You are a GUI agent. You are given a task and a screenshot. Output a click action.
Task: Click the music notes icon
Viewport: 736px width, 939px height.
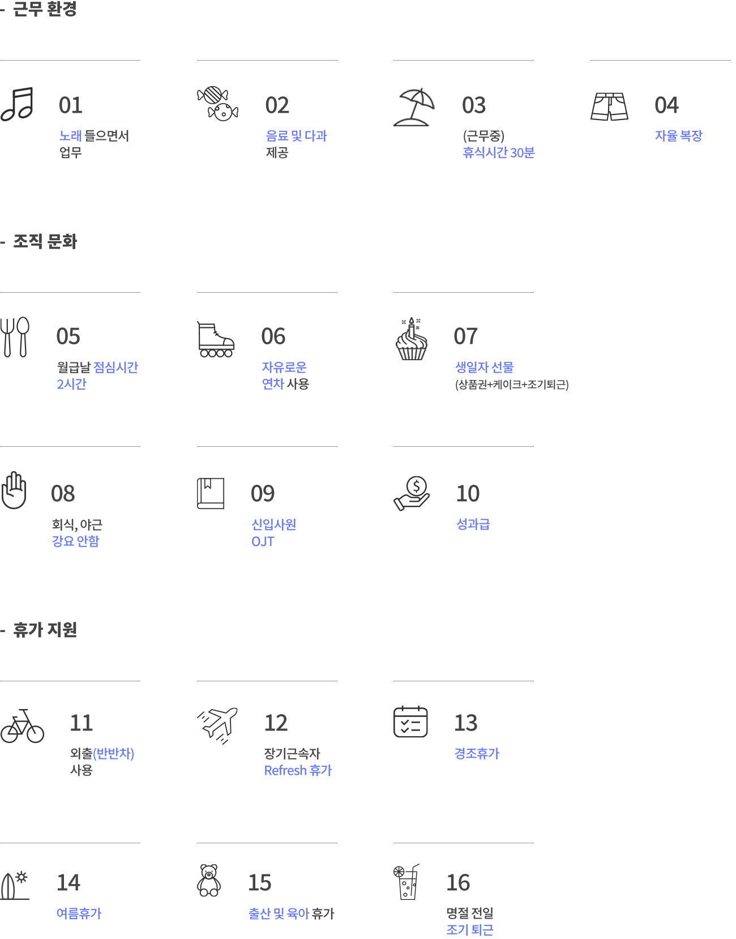coord(18,104)
